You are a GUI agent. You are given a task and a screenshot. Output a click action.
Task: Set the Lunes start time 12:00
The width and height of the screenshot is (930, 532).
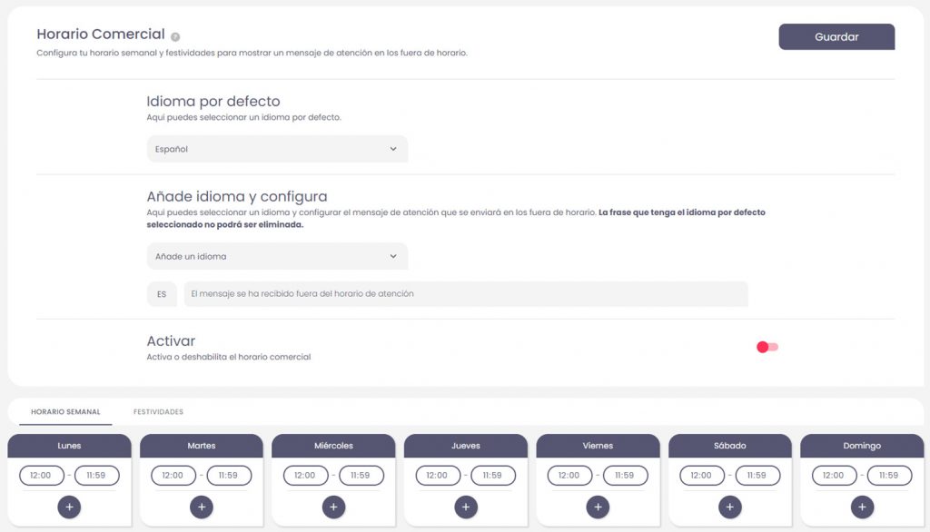[x=42, y=476]
